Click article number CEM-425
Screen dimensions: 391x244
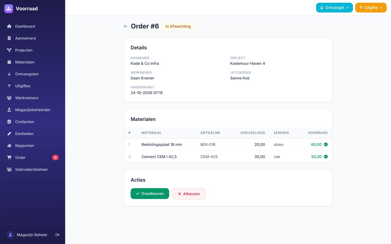[209, 157]
